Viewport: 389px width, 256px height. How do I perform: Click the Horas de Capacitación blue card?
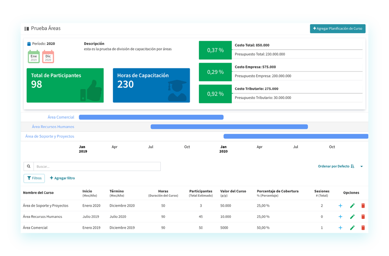[151, 85]
